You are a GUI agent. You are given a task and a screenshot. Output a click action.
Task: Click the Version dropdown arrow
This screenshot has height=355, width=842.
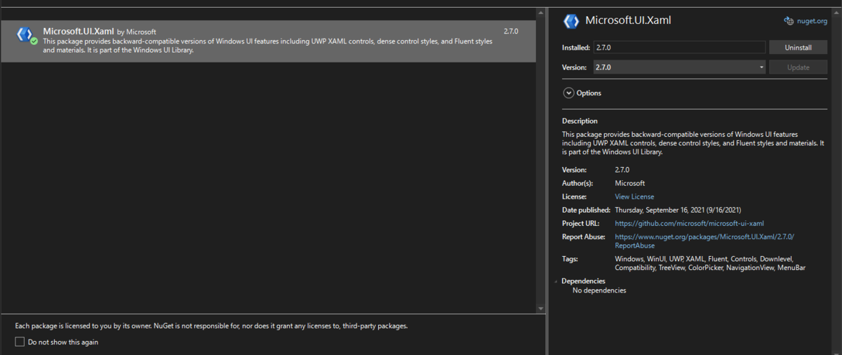(761, 67)
